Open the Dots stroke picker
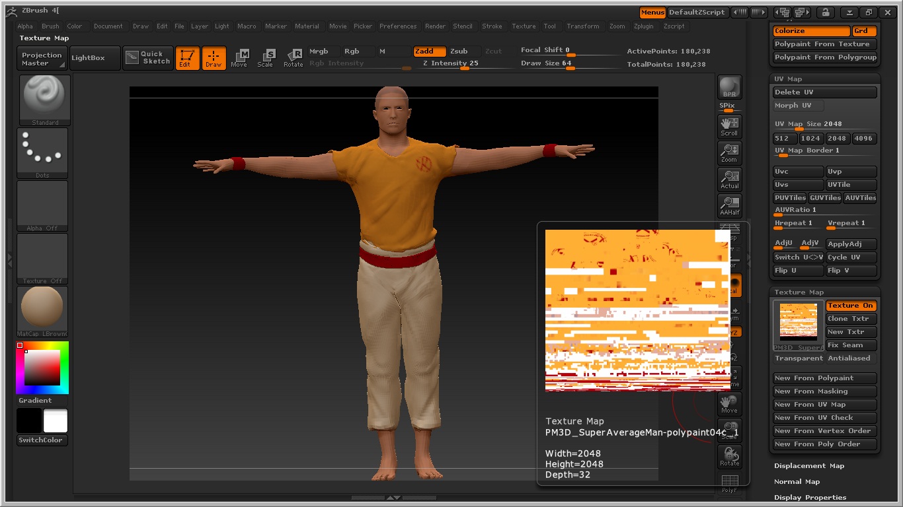 click(42, 153)
